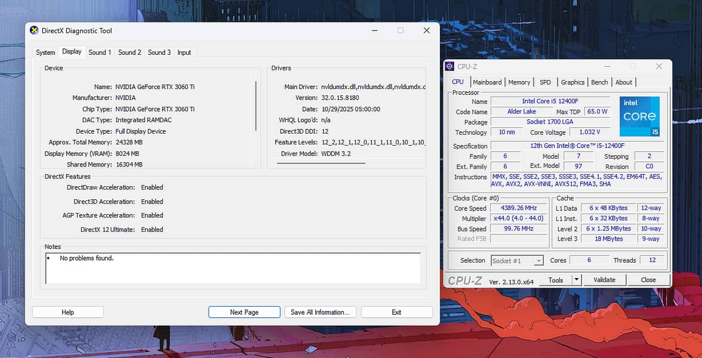The image size is (702, 358).
Task: Open the Tools dropdown arrow in CPU-Z
Action: pyautogui.click(x=577, y=280)
